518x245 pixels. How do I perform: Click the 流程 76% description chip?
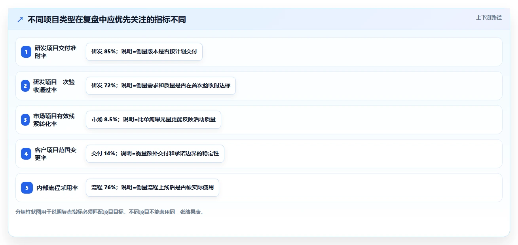[x=152, y=188]
